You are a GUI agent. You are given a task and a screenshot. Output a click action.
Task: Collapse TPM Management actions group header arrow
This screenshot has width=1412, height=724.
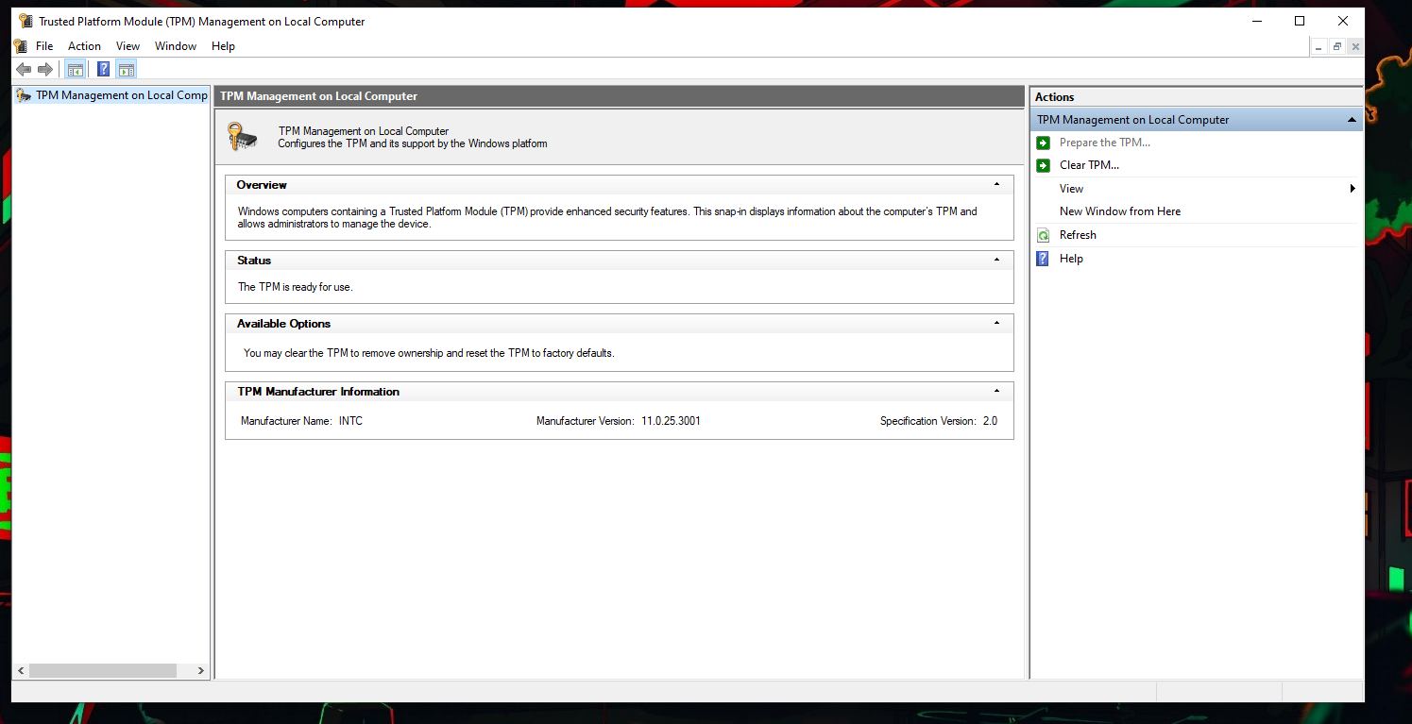tap(1352, 120)
